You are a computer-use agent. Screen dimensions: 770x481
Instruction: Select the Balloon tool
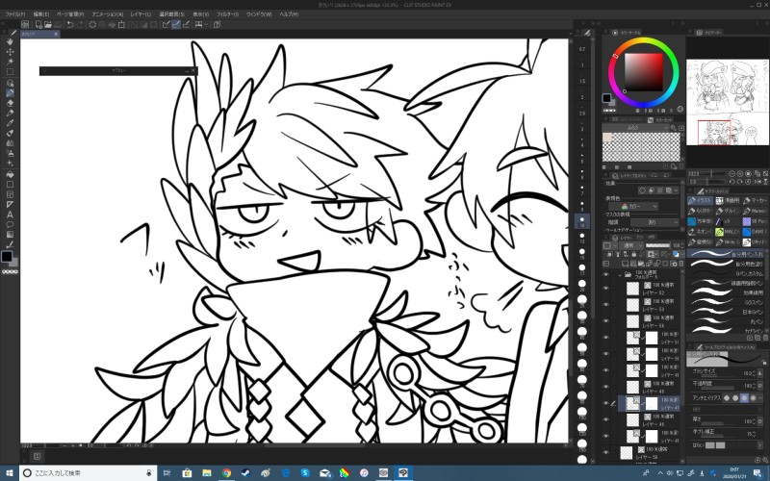click(x=10, y=225)
